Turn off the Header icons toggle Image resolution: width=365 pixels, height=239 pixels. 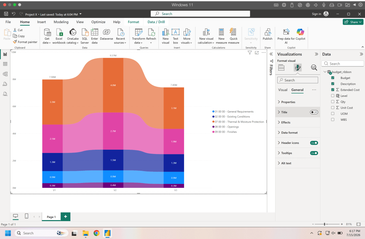tap(314, 143)
